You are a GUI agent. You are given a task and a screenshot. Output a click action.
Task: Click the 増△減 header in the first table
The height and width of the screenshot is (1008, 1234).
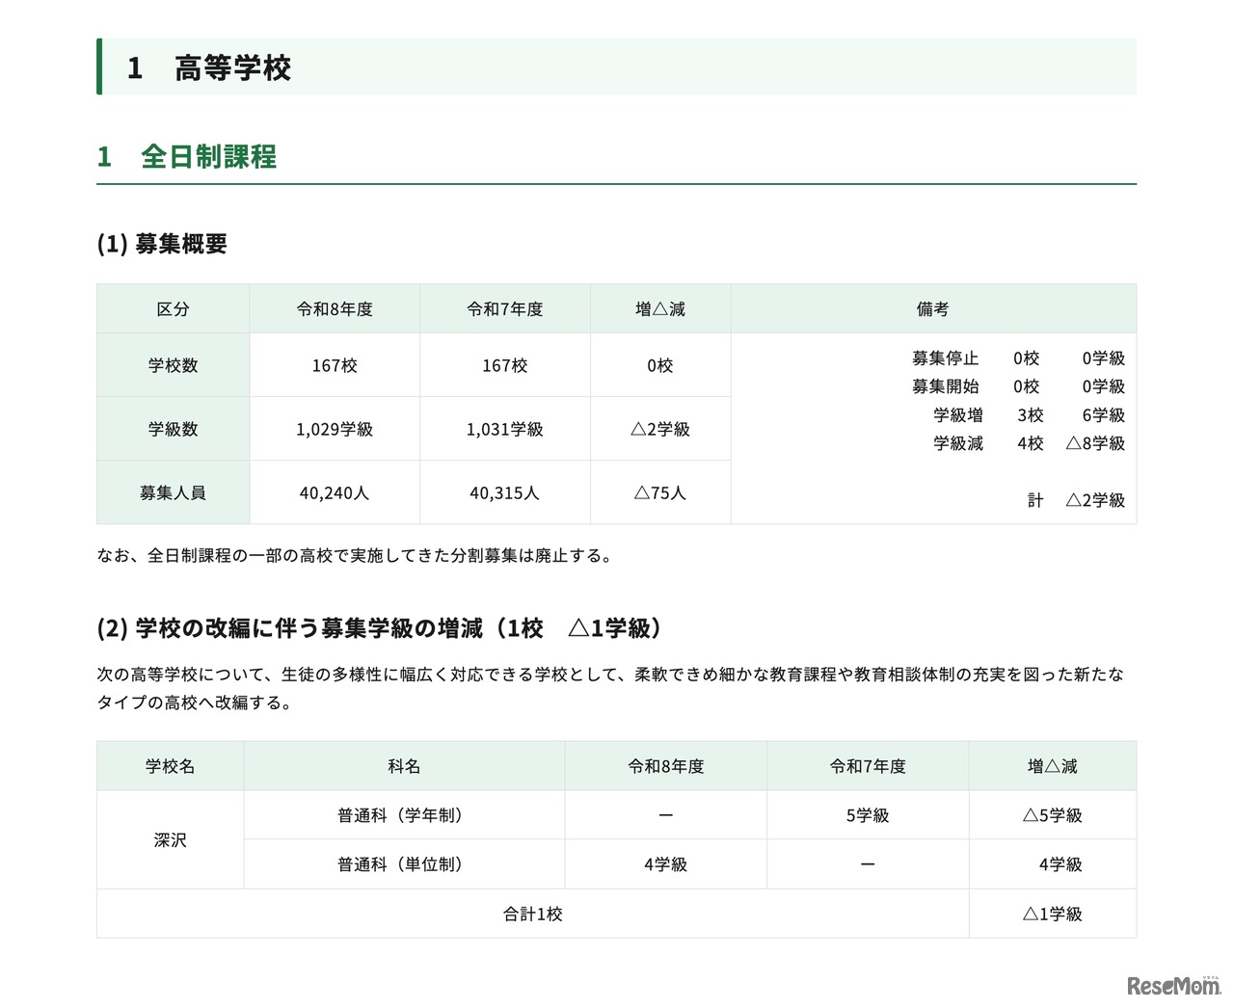click(x=660, y=308)
